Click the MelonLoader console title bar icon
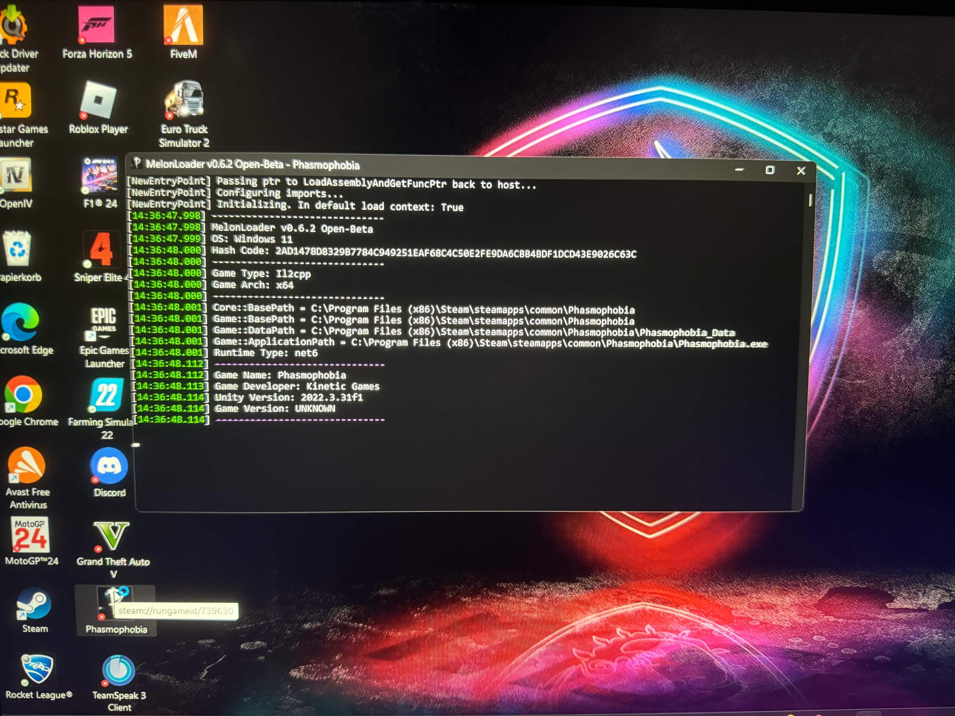Viewport: 955px width, 716px height. pos(137,163)
